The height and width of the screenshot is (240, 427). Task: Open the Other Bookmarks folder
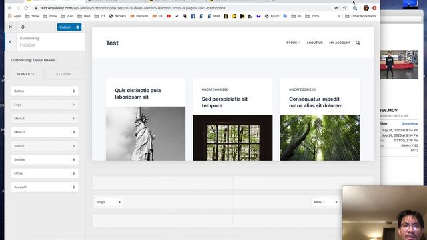pyautogui.click(x=360, y=16)
